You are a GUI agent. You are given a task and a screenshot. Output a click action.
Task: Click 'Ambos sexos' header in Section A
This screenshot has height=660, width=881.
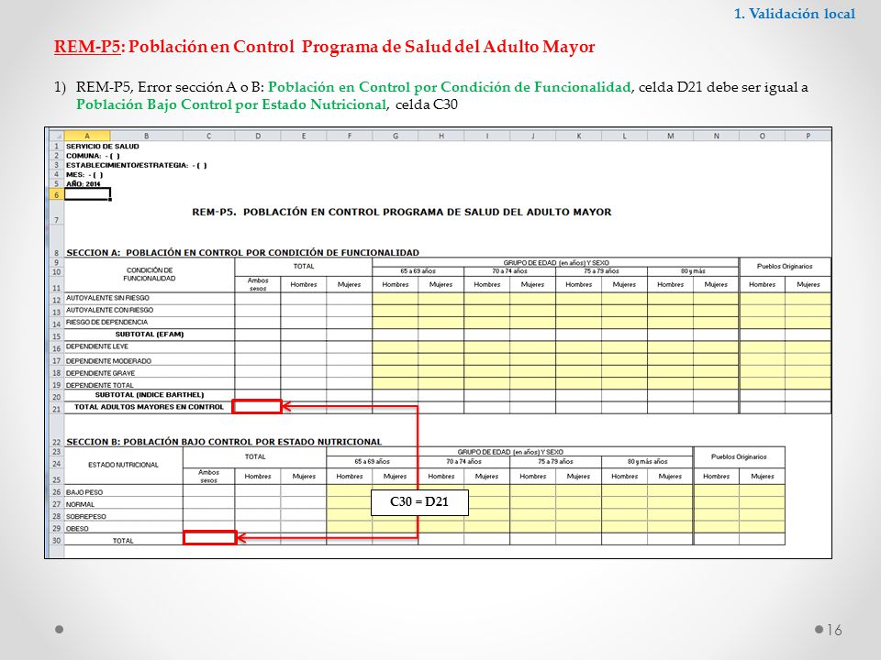coord(258,284)
